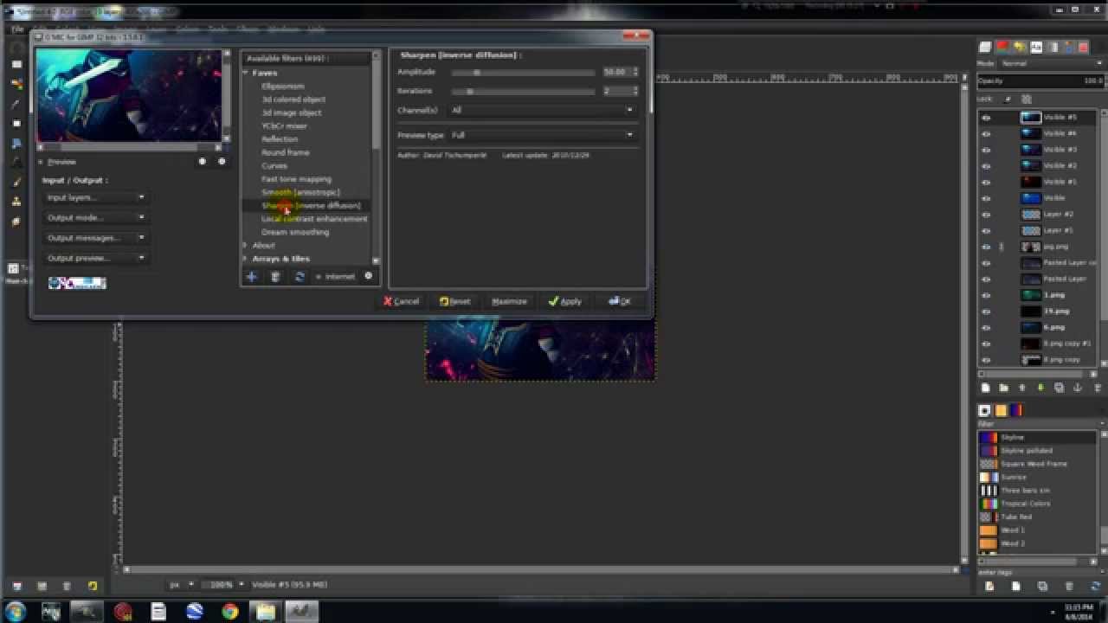Adjust the Amplitude slider
The image size is (1108, 623).
[523, 73]
